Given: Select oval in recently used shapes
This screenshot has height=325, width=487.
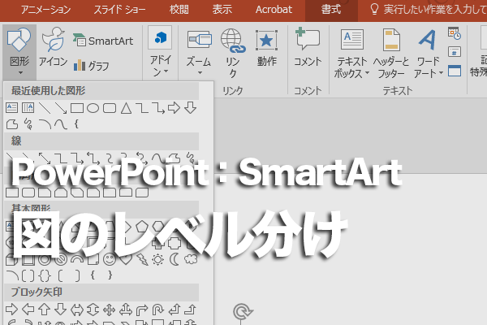Looking at the screenshot, I should pyautogui.click(x=93, y=108).
